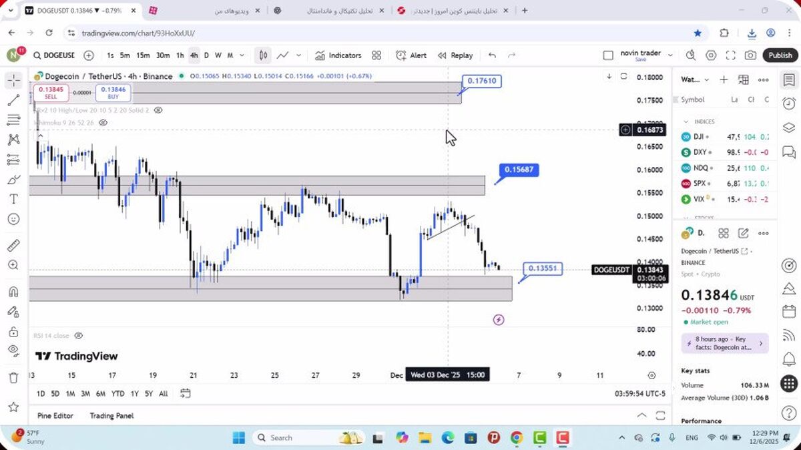The image size is (801, 450).
Task: Switch to the 15m timeframe
Action: 143,55
